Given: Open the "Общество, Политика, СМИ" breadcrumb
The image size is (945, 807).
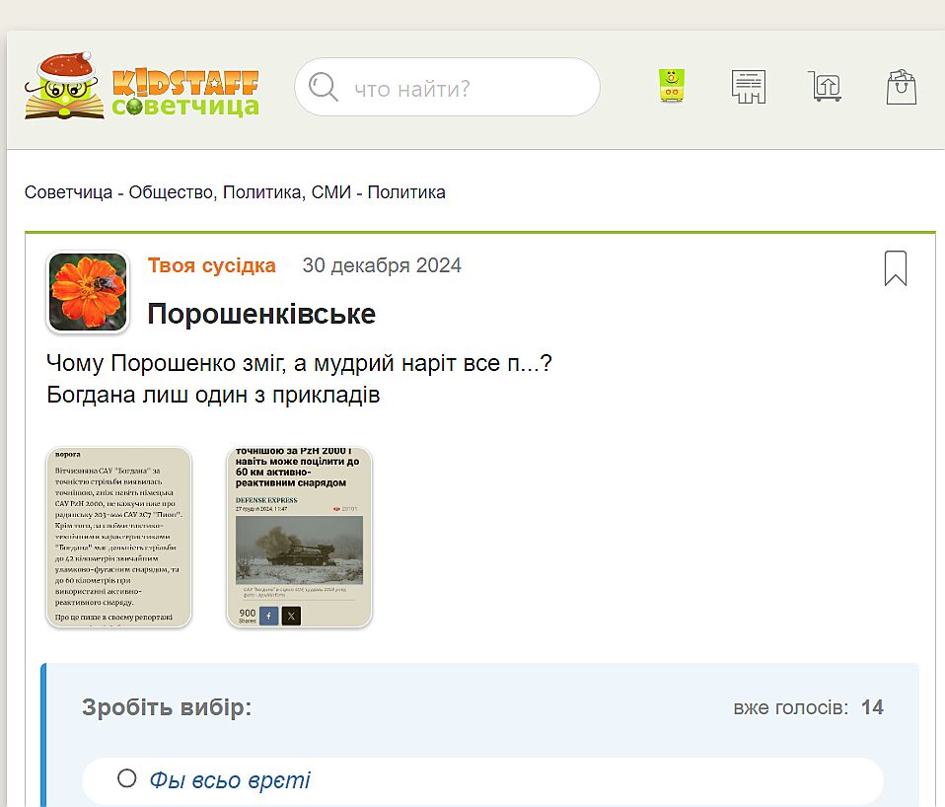Looking at the screenshot, I should pos(241,192).
